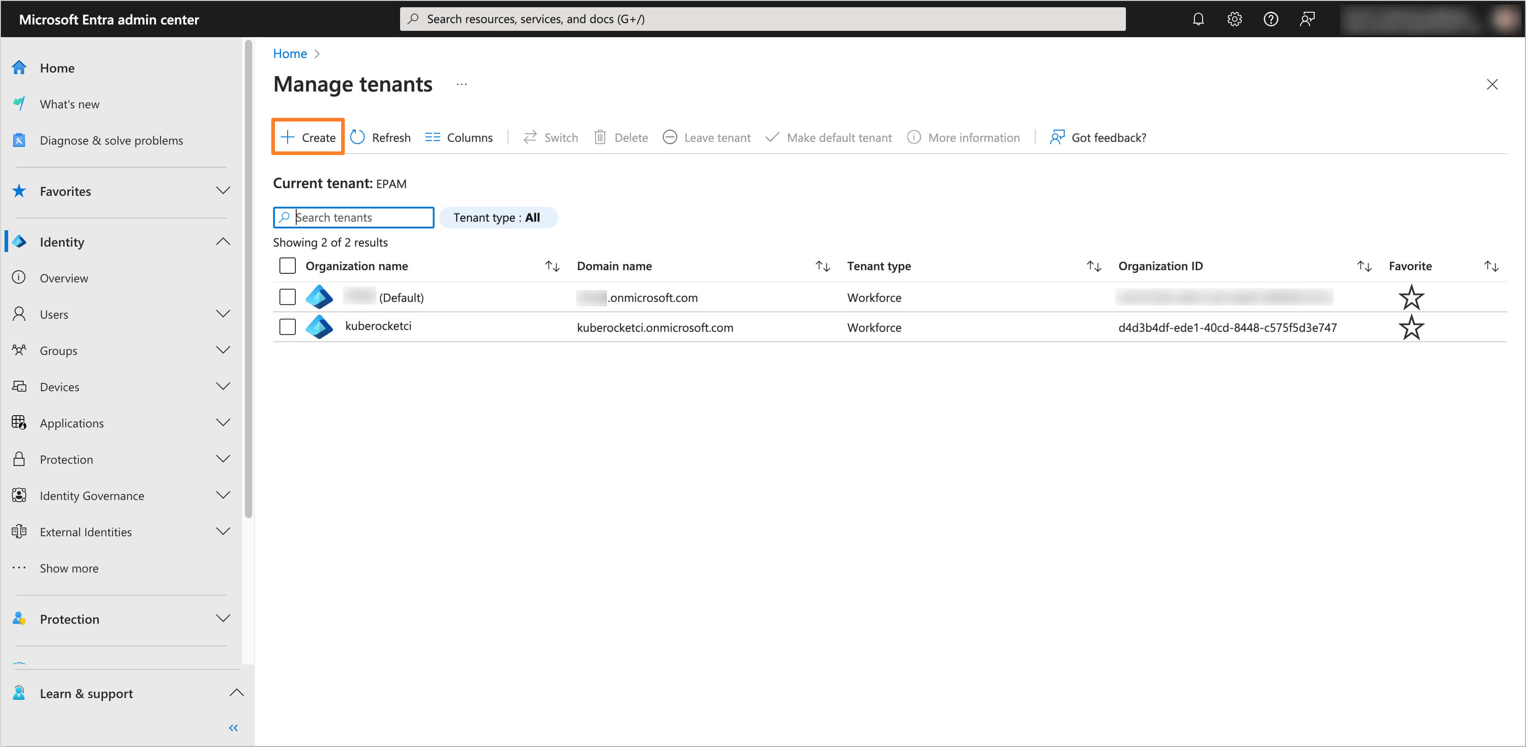The image size is (1526, 747).
Task: Click the Leave tenant icon
Action: click(670, 137)
